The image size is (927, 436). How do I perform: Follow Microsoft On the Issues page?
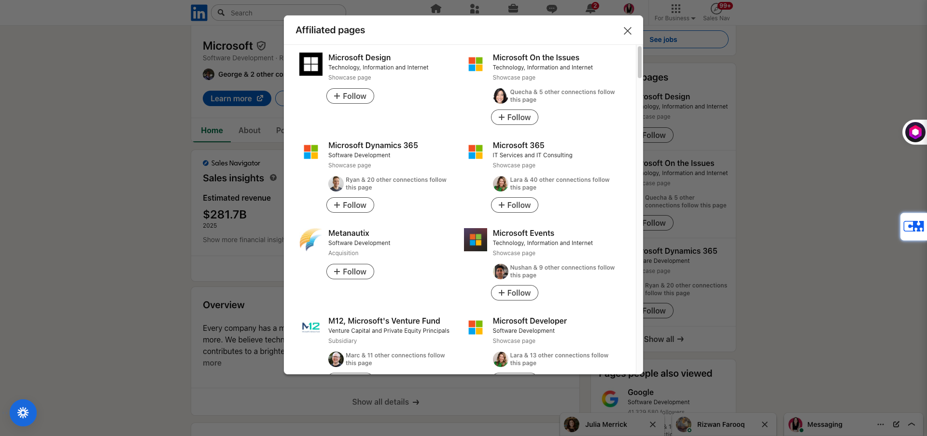[515, 117]
